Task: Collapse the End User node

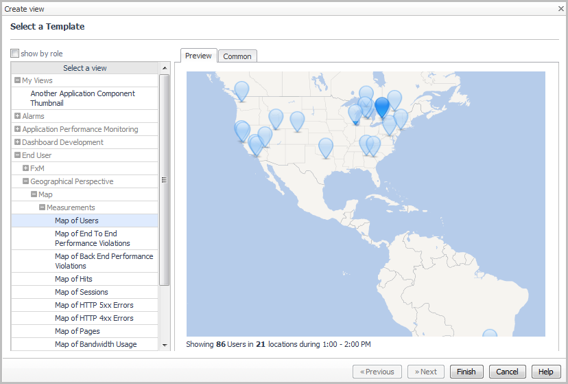Action: (x=17, y=155)
